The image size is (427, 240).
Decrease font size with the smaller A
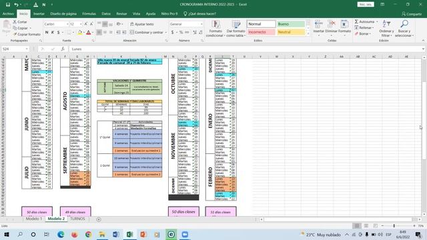91,24
